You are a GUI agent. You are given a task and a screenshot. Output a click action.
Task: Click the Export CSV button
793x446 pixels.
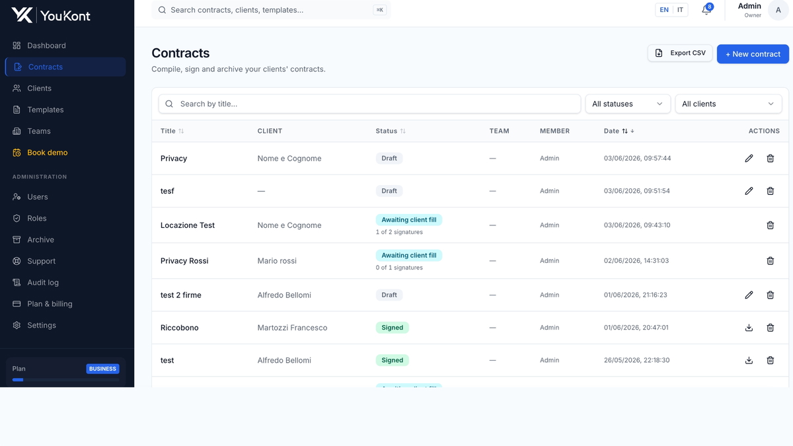(x=681, y=54)
